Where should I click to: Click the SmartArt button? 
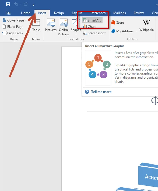click(x=92, y=20)
